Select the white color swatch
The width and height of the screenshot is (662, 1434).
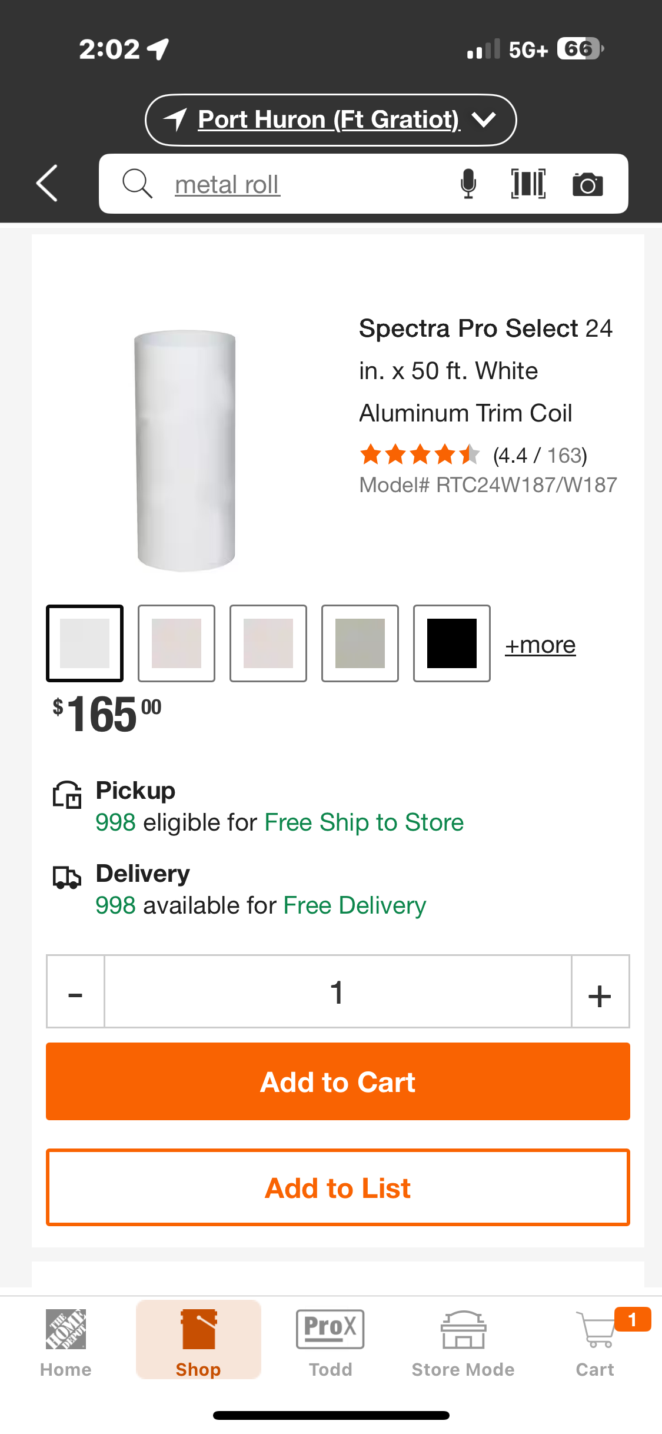pyautogui.click(x=85, y=643)
